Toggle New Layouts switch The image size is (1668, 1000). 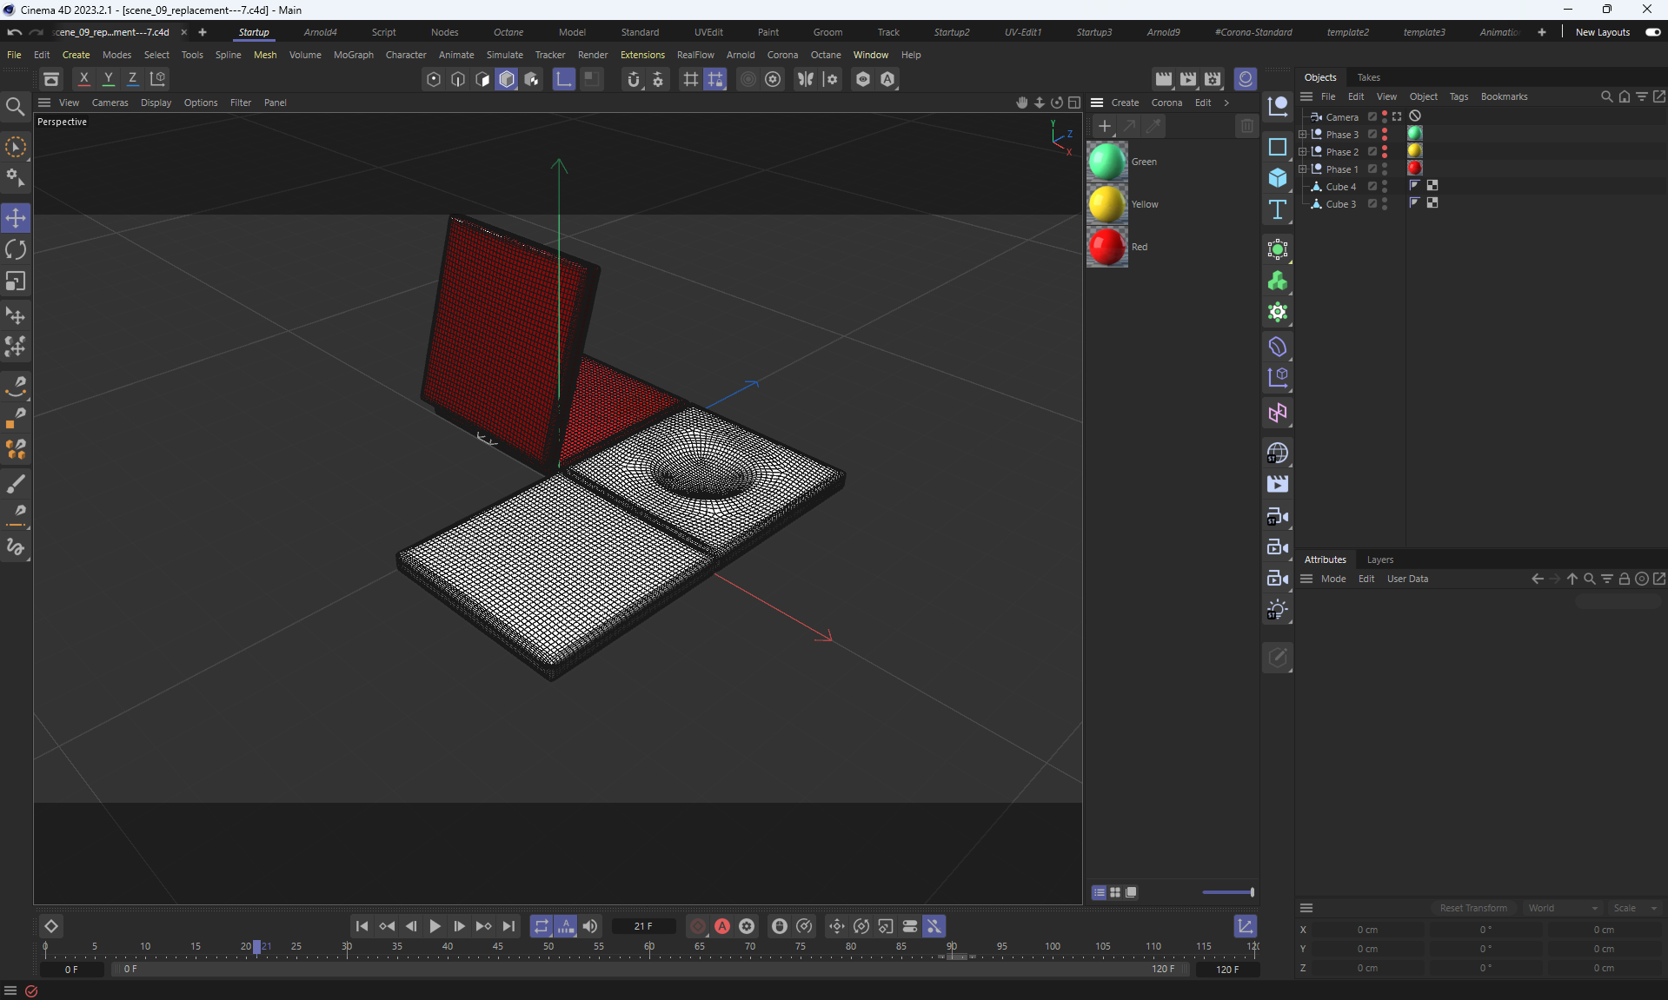click(x=1652, y=32)
